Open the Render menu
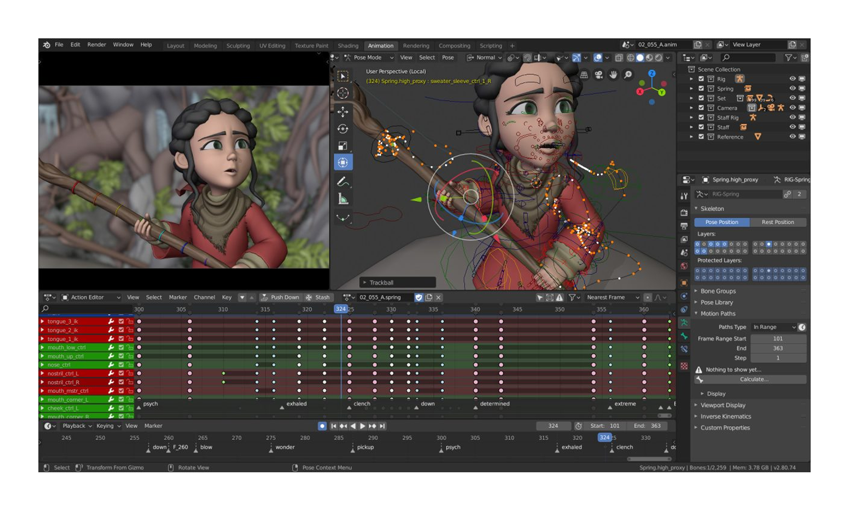Viewport: 849px width, 511px height. [x=97, y=45]
